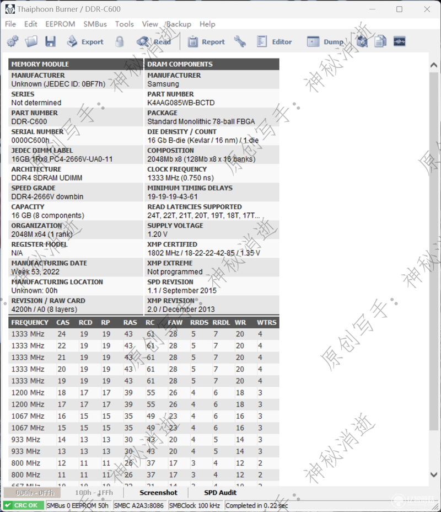Select the part number 'K4AAG085WB-BCTD'
This screenshot has height=512, width=441.
pos(181,103)
